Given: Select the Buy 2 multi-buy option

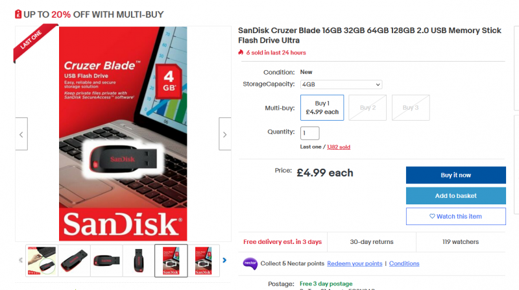Looking at the screenshot, I should click(x=367, y=108).
